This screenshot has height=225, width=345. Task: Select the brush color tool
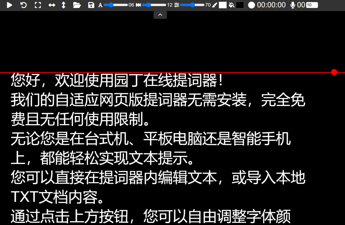[215, 5]
